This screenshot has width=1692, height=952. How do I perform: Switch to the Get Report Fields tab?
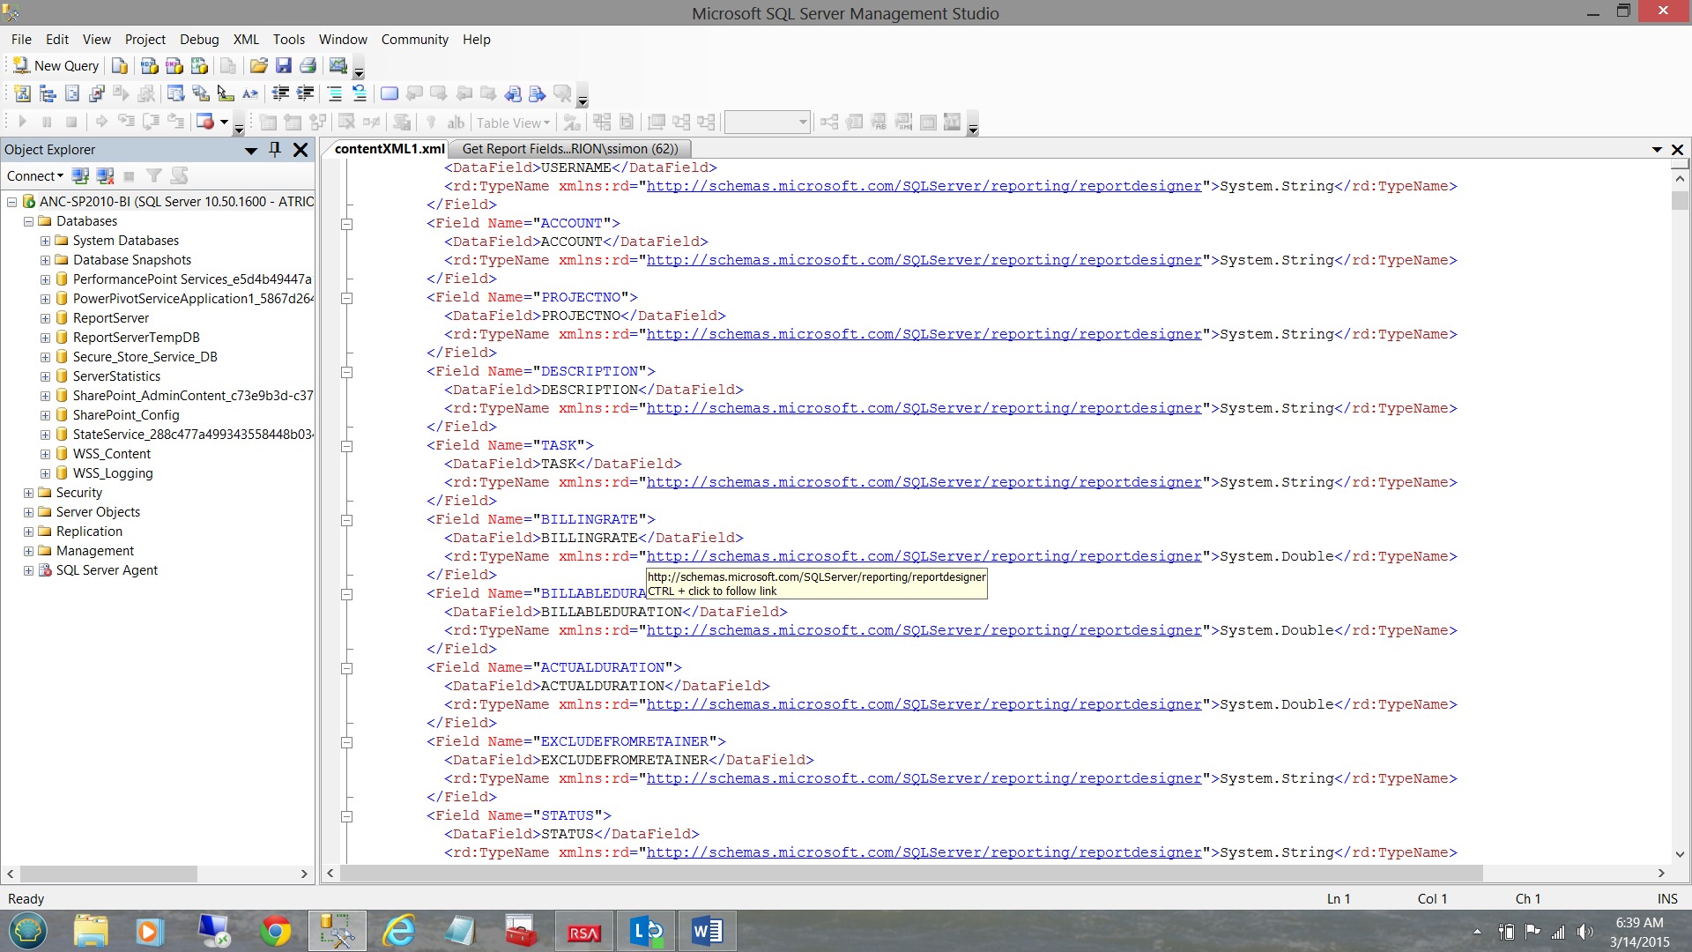(x=571, y=148)
